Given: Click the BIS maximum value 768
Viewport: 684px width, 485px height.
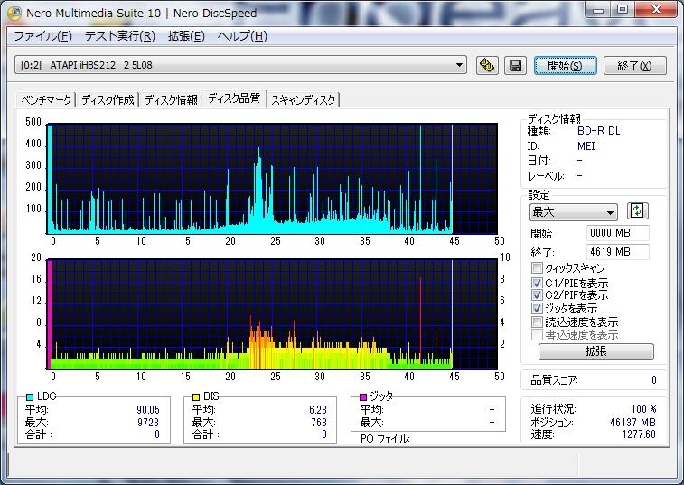Looking at the screenshot, I should pos(319,422).
